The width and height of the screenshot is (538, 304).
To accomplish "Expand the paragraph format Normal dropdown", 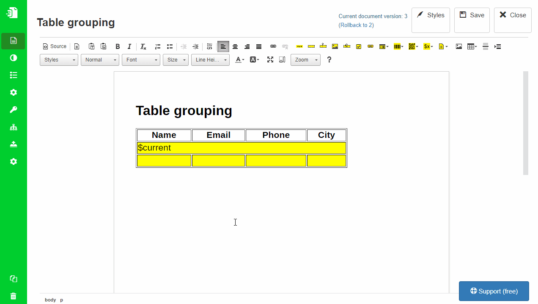I will [100, 59].
